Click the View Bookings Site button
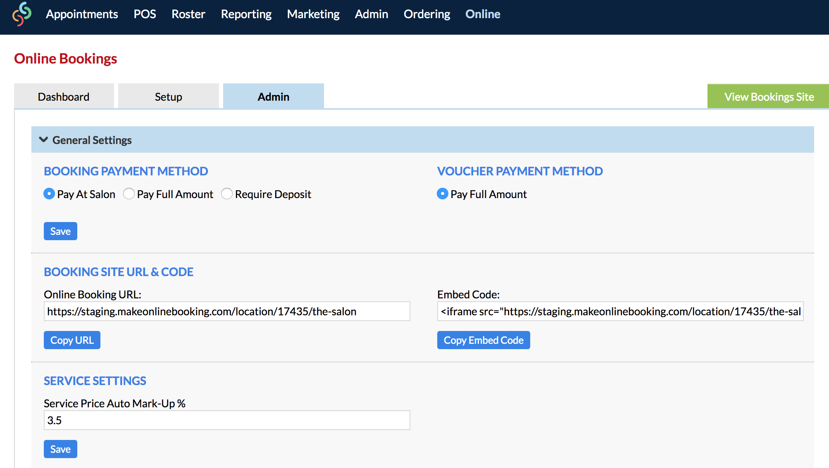829x468 pixels. click(769, 97)
